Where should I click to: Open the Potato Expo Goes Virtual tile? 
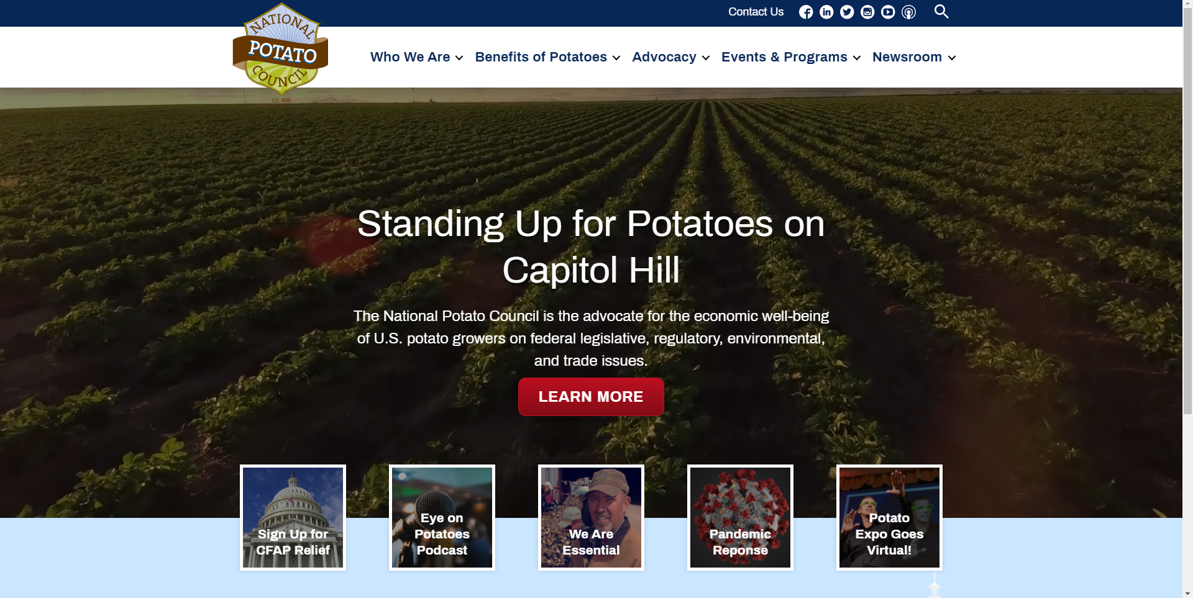click(889, 517)
